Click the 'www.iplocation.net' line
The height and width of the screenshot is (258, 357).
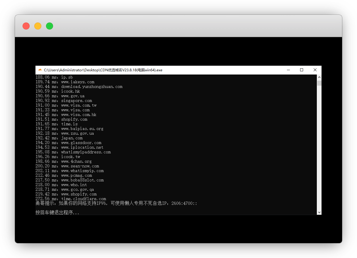point(69,147)
